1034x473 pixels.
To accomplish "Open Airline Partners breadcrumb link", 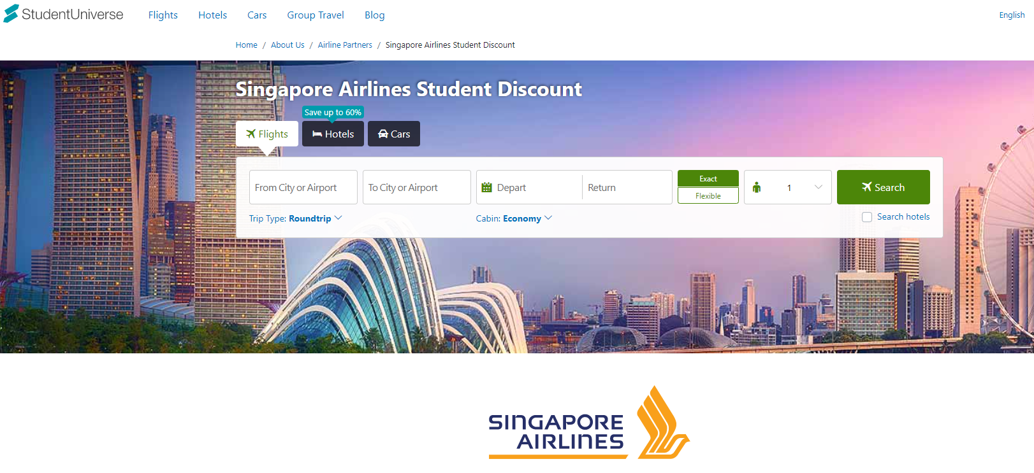I will click(345, 45).
